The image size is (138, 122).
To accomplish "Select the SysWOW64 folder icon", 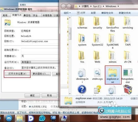I will (x=112, y=39).
